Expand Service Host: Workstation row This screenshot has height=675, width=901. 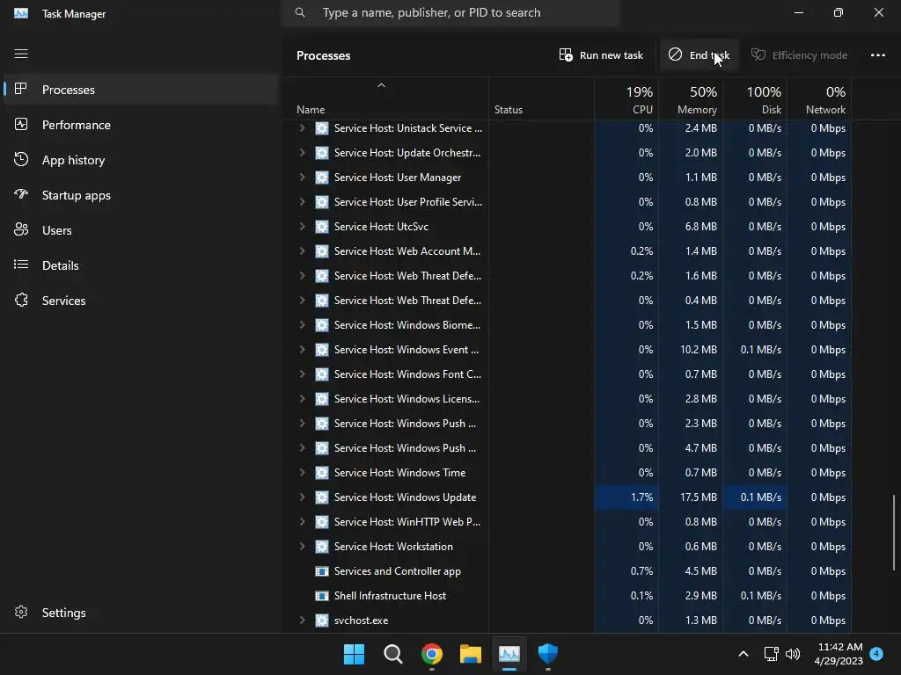[x=302, y=547]
